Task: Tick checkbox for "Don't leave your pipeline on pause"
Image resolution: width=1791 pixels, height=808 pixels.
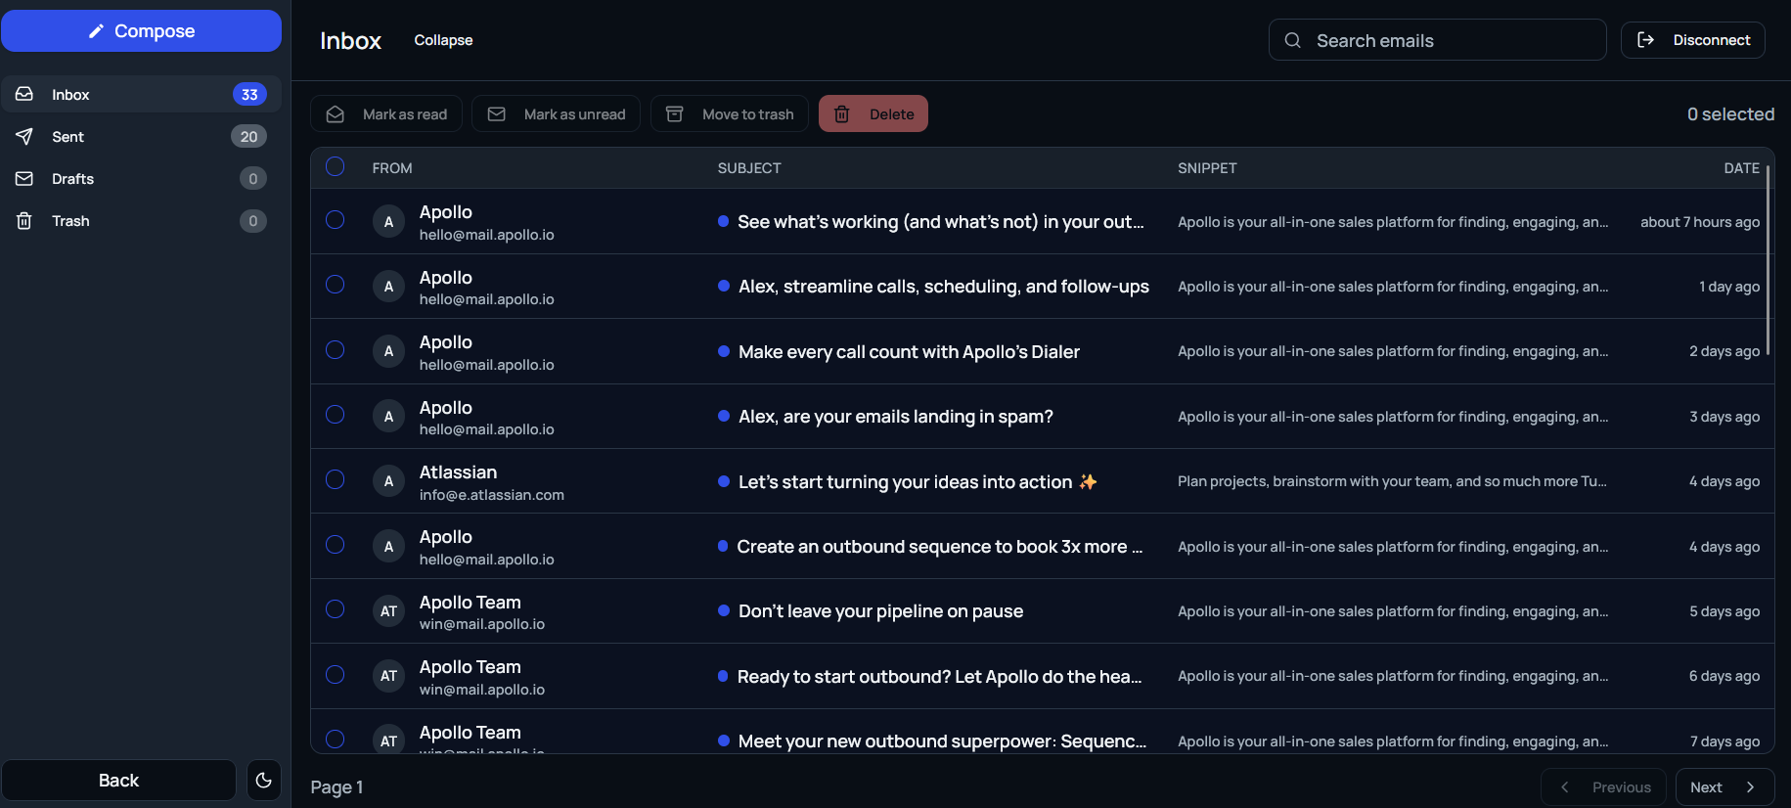Action: click(335, 609)
